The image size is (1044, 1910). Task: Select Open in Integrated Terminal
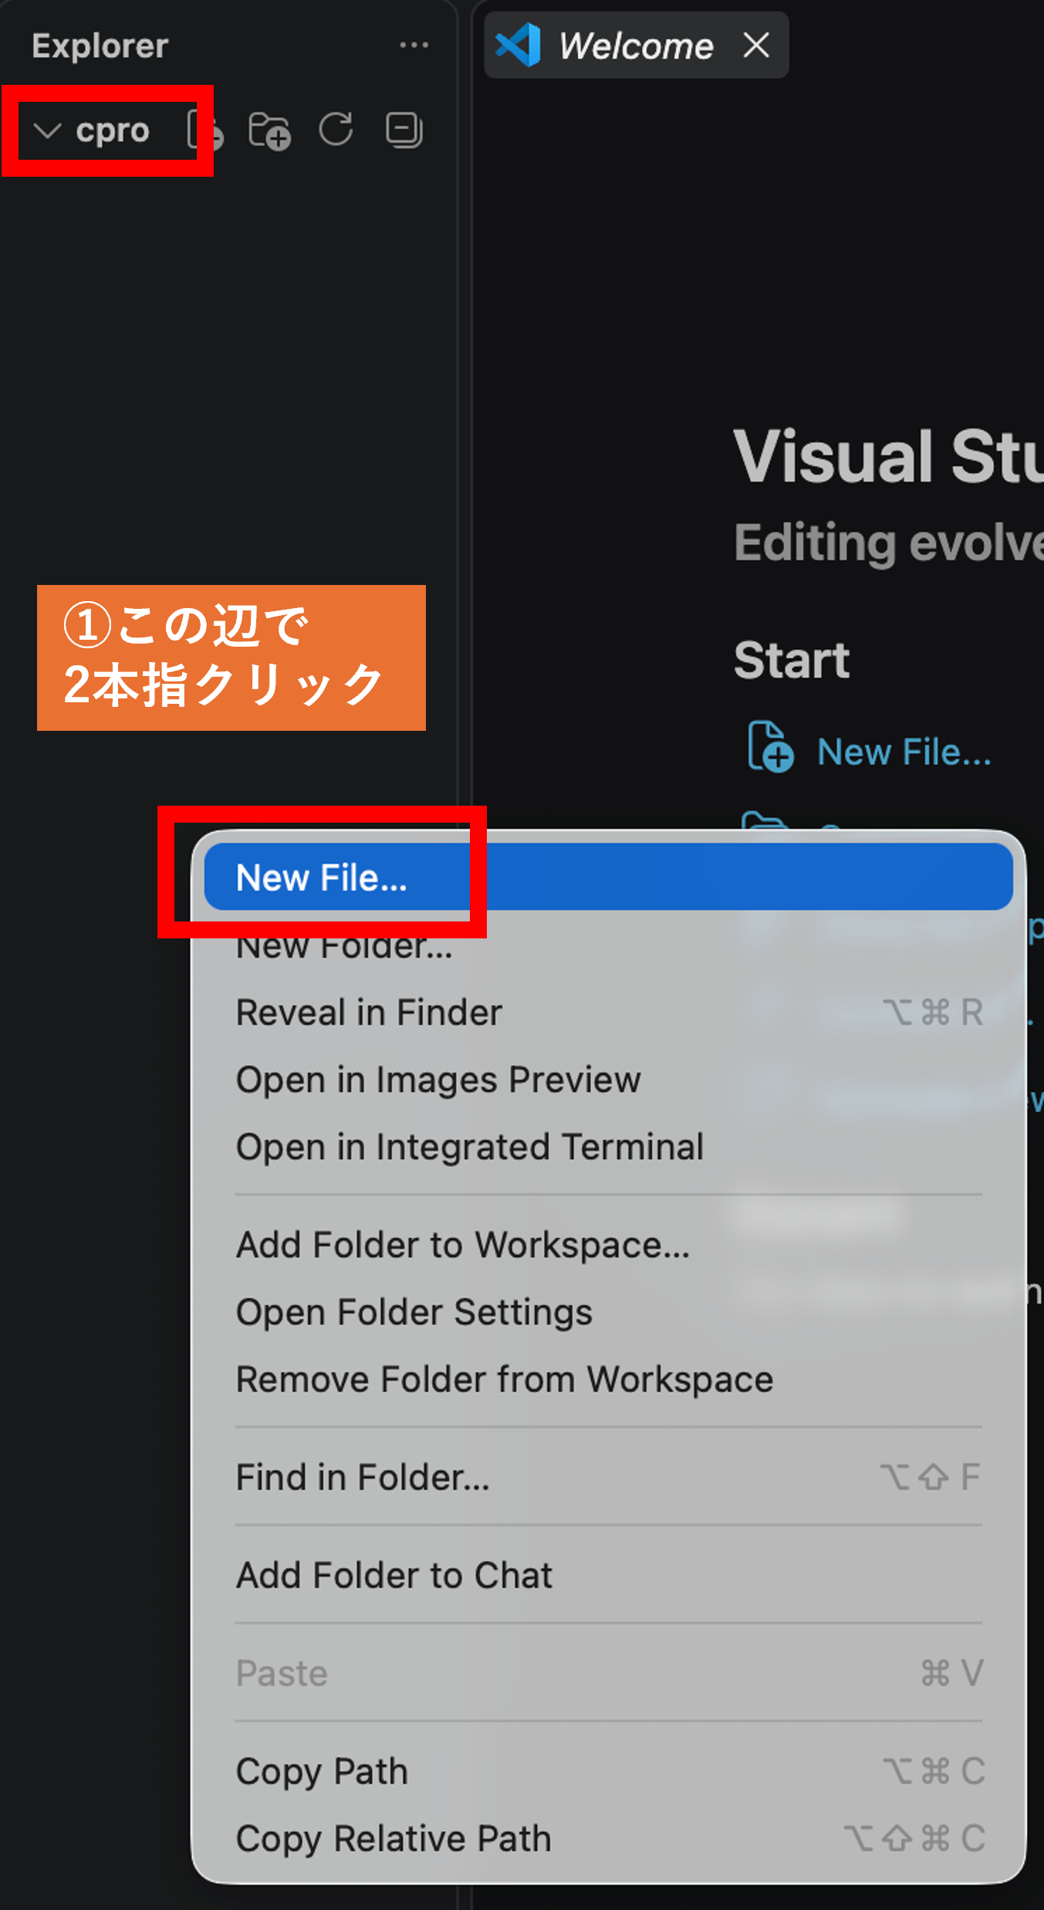(608, 1146)
